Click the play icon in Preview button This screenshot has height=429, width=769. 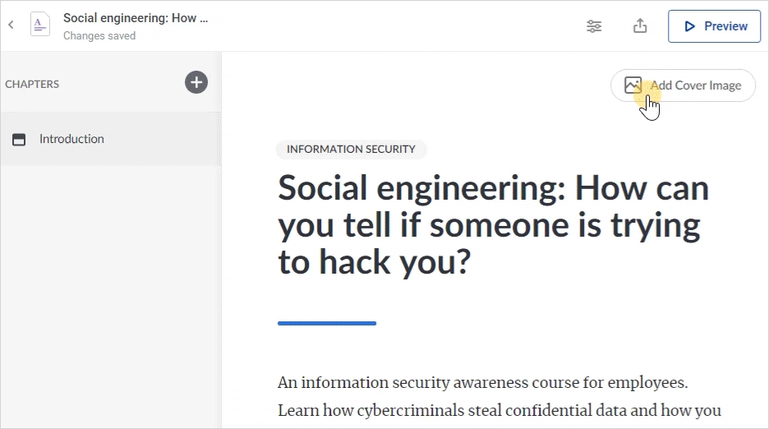(689, 26)
